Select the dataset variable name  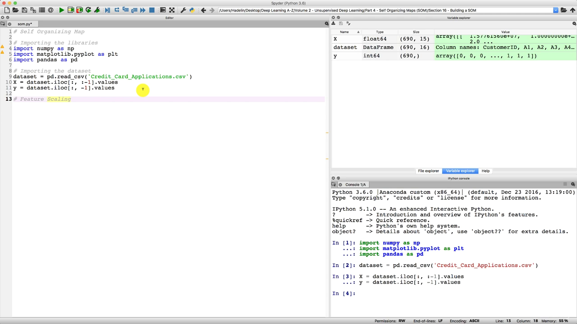click(x=346, y=47)
